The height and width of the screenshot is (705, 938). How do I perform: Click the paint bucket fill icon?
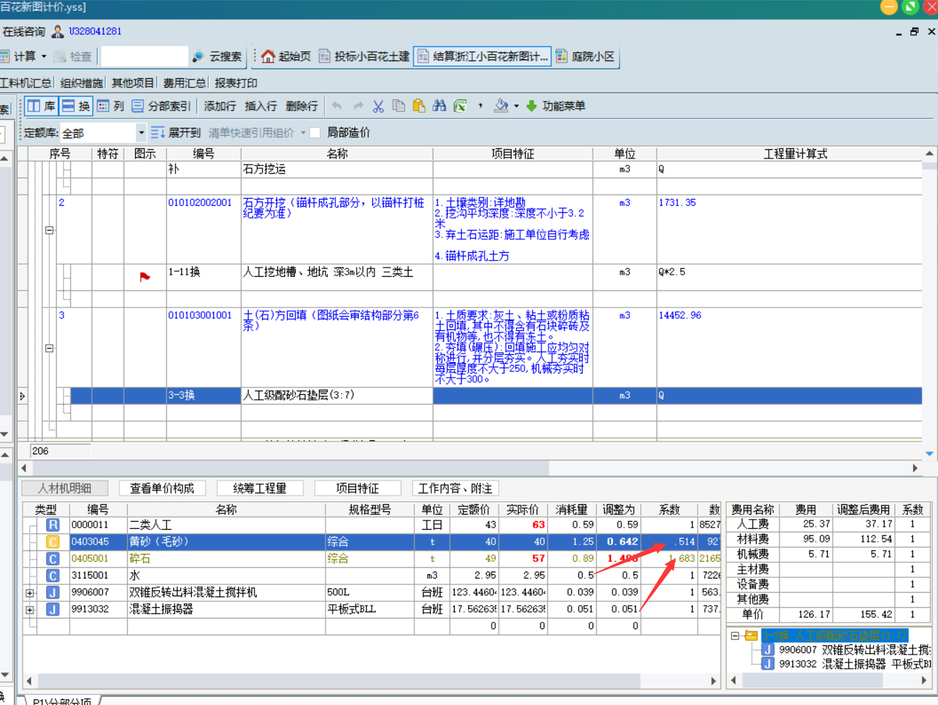pos(501,106)
